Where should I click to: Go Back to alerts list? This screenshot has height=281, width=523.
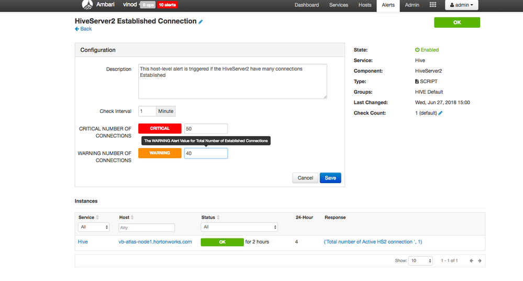tap(83, 29)
